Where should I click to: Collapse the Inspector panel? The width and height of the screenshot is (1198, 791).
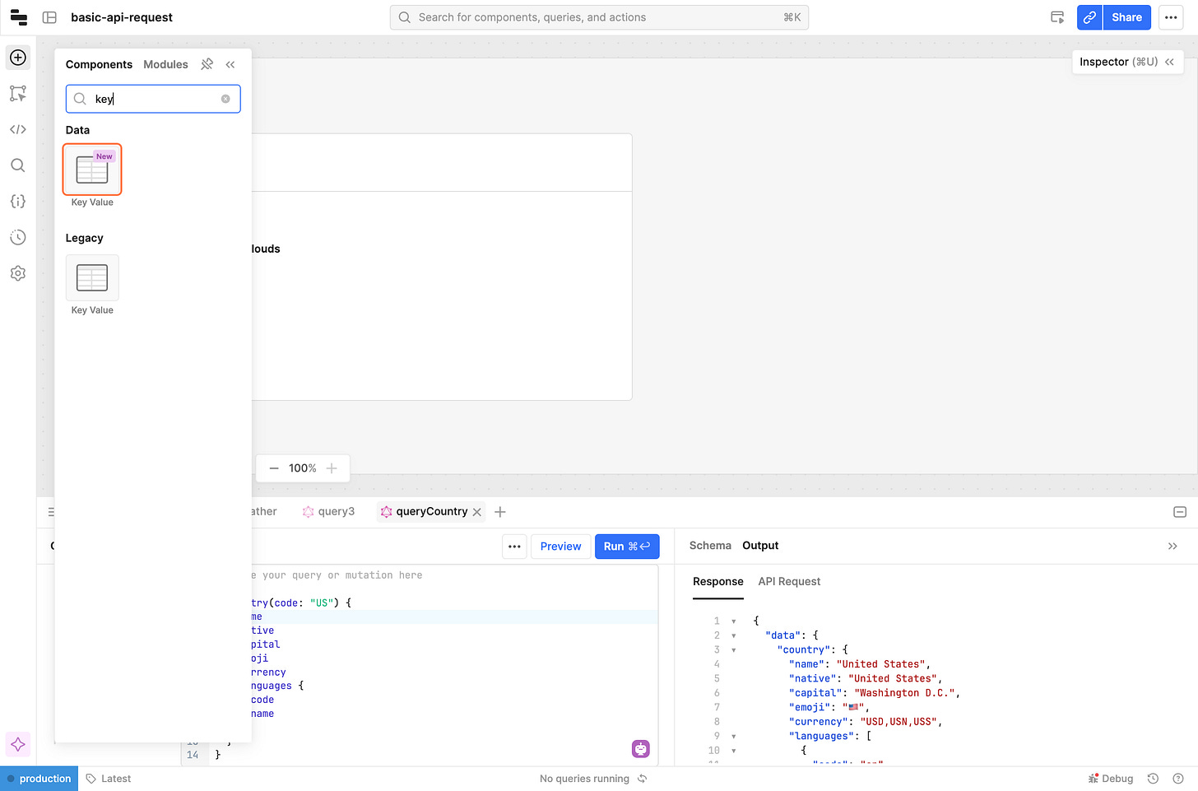pyautogui.click(x=1169, y=62)
